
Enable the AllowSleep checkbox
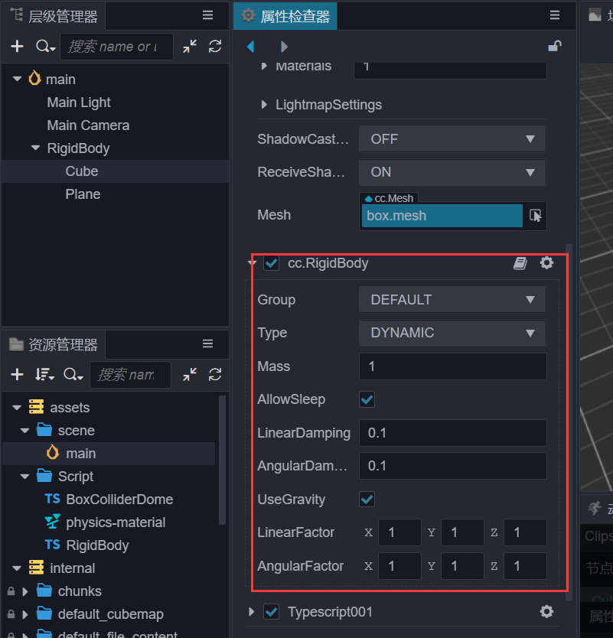pos(367,399)
